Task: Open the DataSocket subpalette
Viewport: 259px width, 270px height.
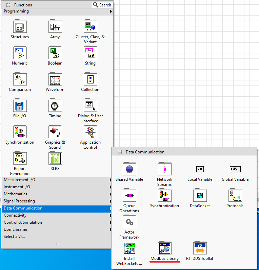Action: click(200, 195)
